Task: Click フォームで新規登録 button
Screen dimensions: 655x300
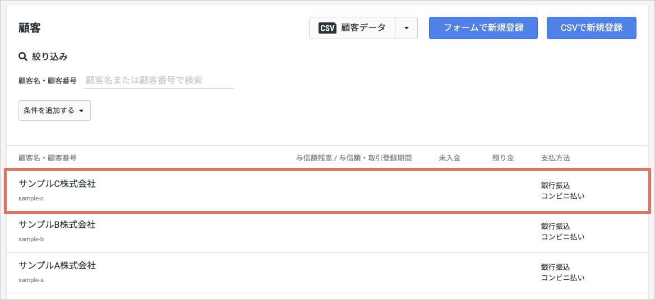Action: pyautogui.click(x=483, y=28)
